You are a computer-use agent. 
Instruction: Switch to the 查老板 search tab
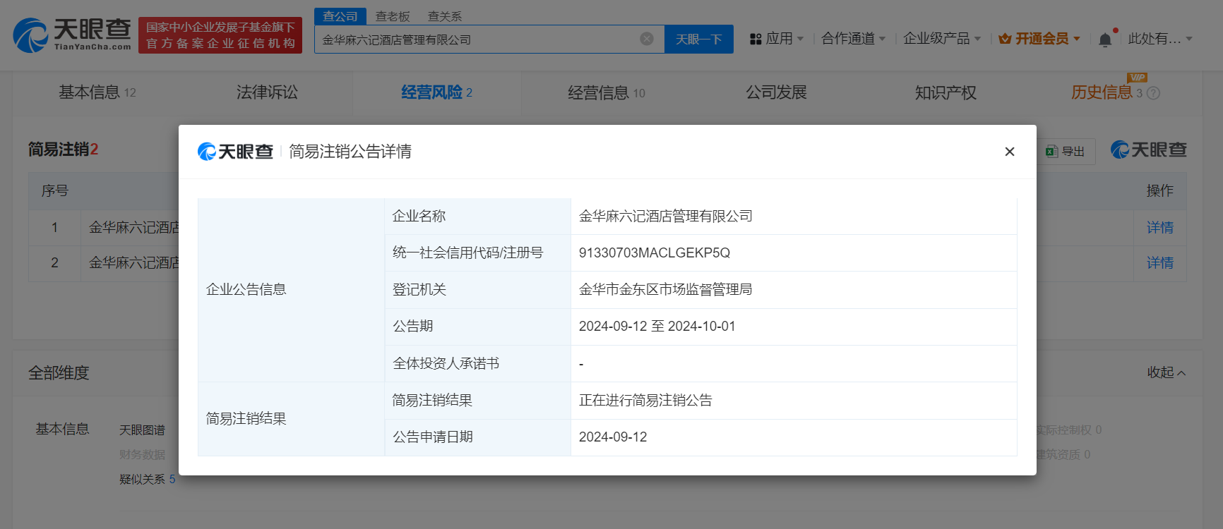click(393, 16)
